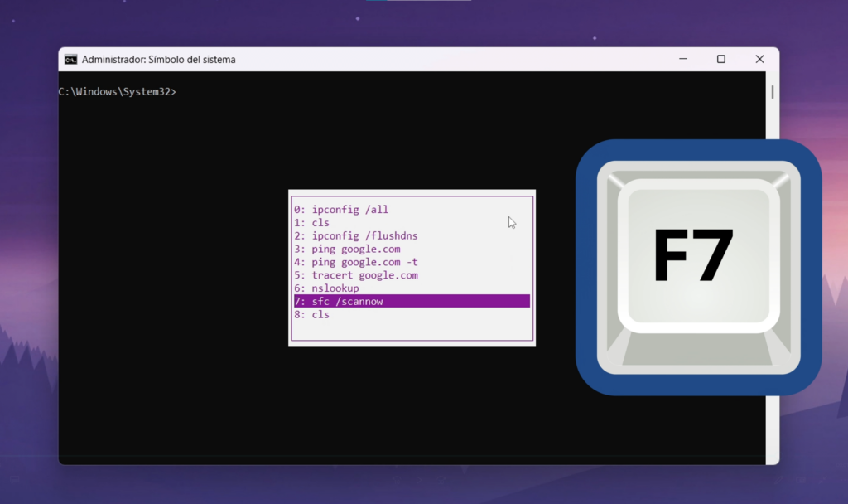Click the title text Administrador: Símbolo del sistema
Viewport: 848px width, 504px height.
point(158,60)
